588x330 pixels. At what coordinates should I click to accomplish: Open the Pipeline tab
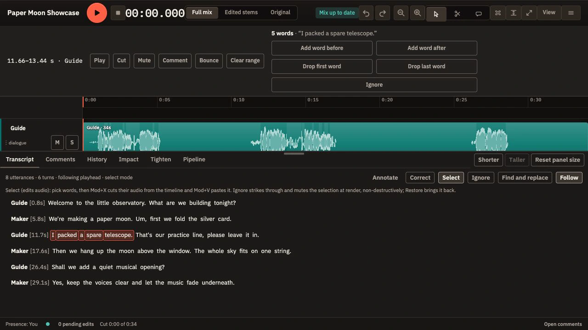pyautogui.click(x=194, y=159)
